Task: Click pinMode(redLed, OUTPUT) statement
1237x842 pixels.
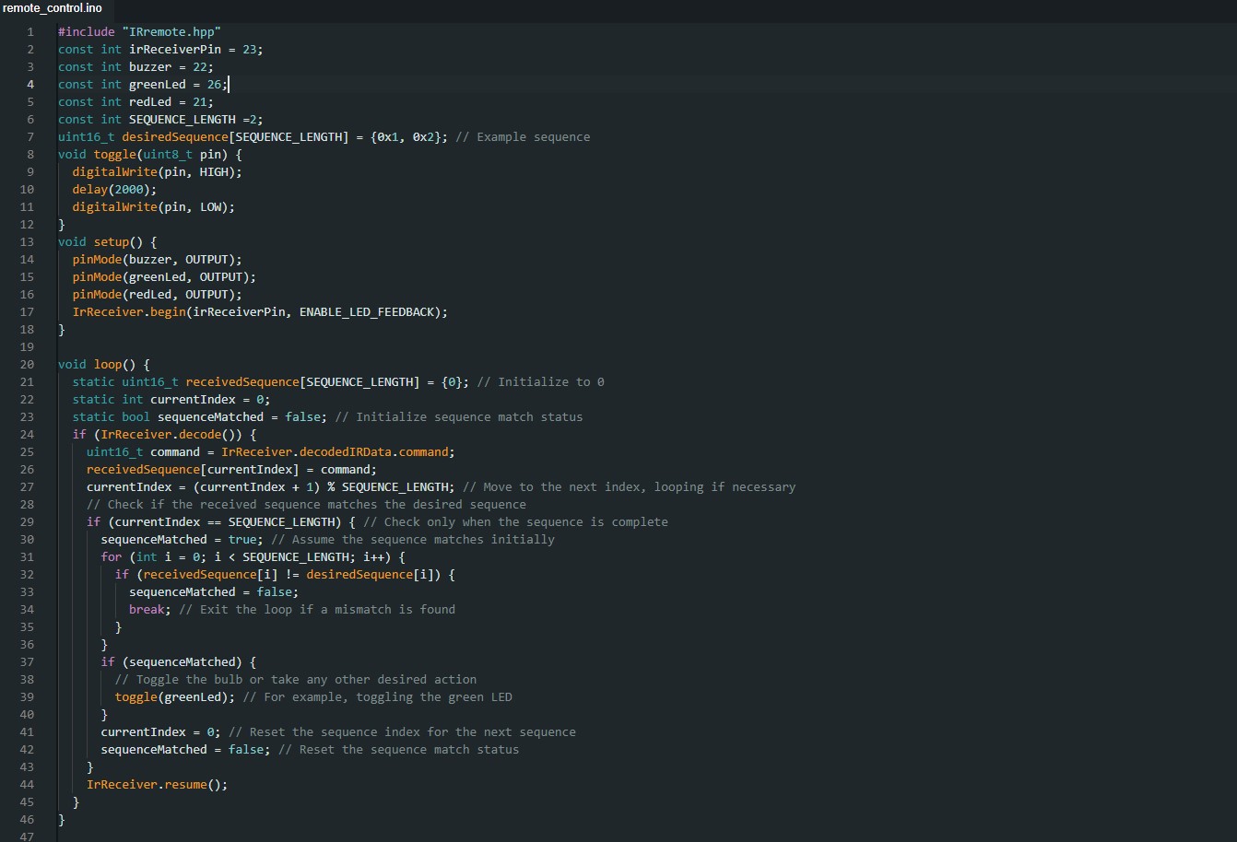Action: click(158, 294)
